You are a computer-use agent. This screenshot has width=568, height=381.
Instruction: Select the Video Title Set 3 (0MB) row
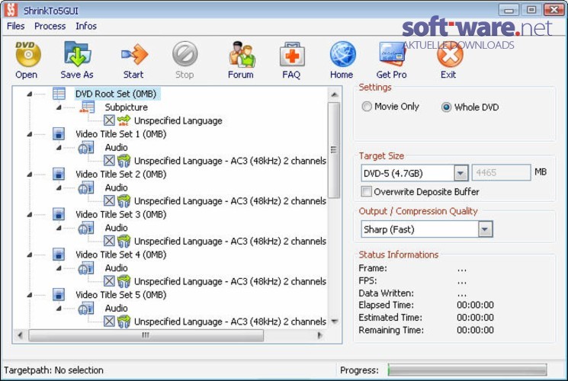pyautogui.click(x=121, y=214)
